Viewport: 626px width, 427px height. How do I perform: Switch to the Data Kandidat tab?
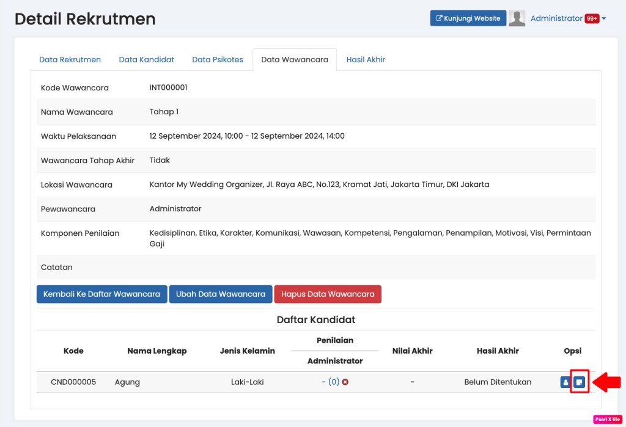point(146,60)
